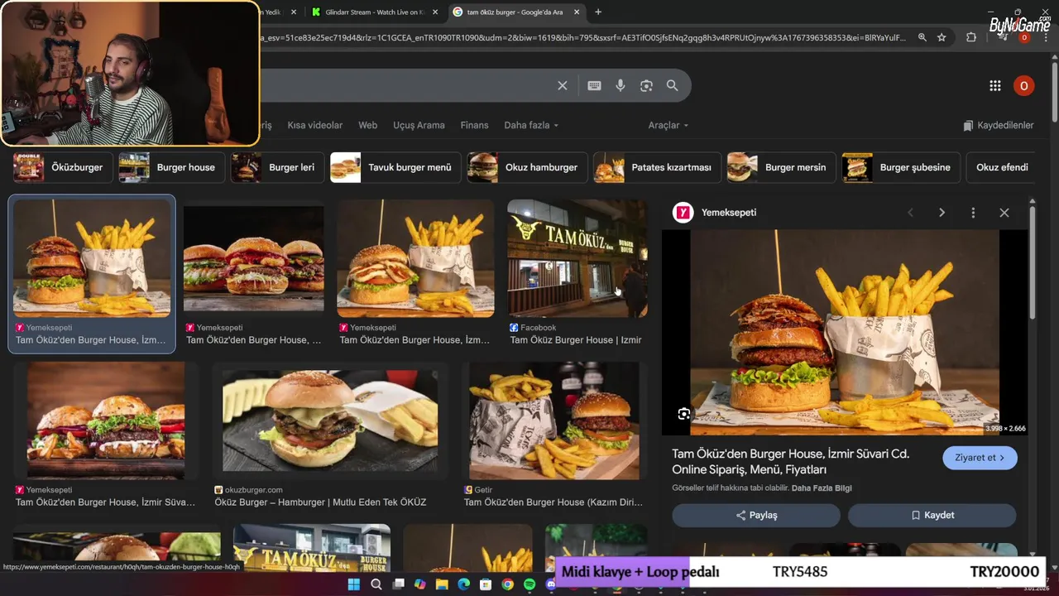Switch to the Web results tab
This screenshot has height=596, width=1059.
367,125
